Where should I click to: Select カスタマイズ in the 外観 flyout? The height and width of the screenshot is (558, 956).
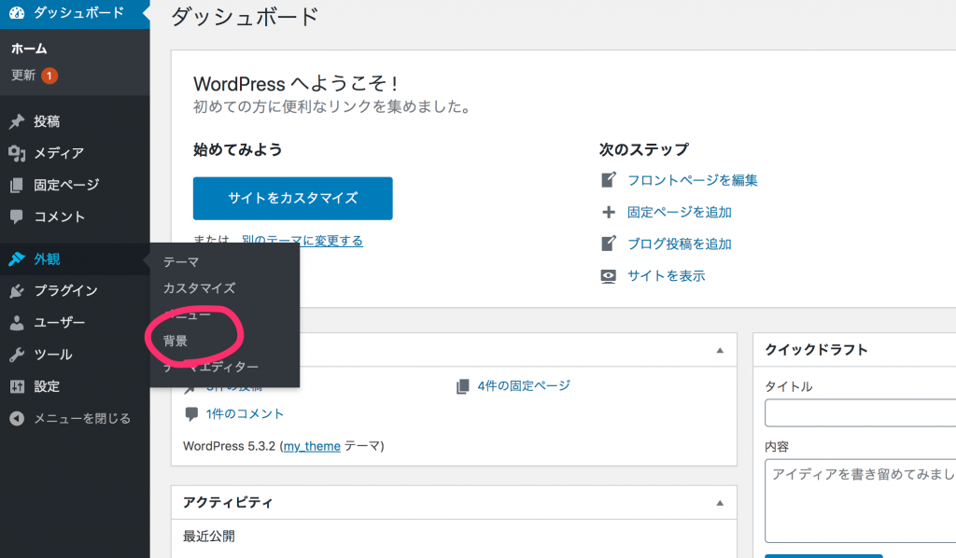(200, 288)
